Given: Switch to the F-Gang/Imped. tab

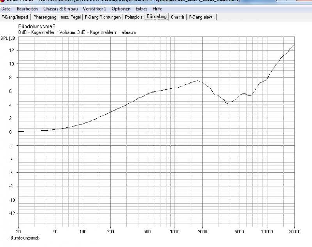Looking at the screenshot, I should [x=16, y=17].
